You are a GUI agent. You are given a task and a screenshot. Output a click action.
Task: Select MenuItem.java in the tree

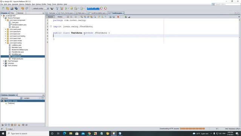click(17, 47)
